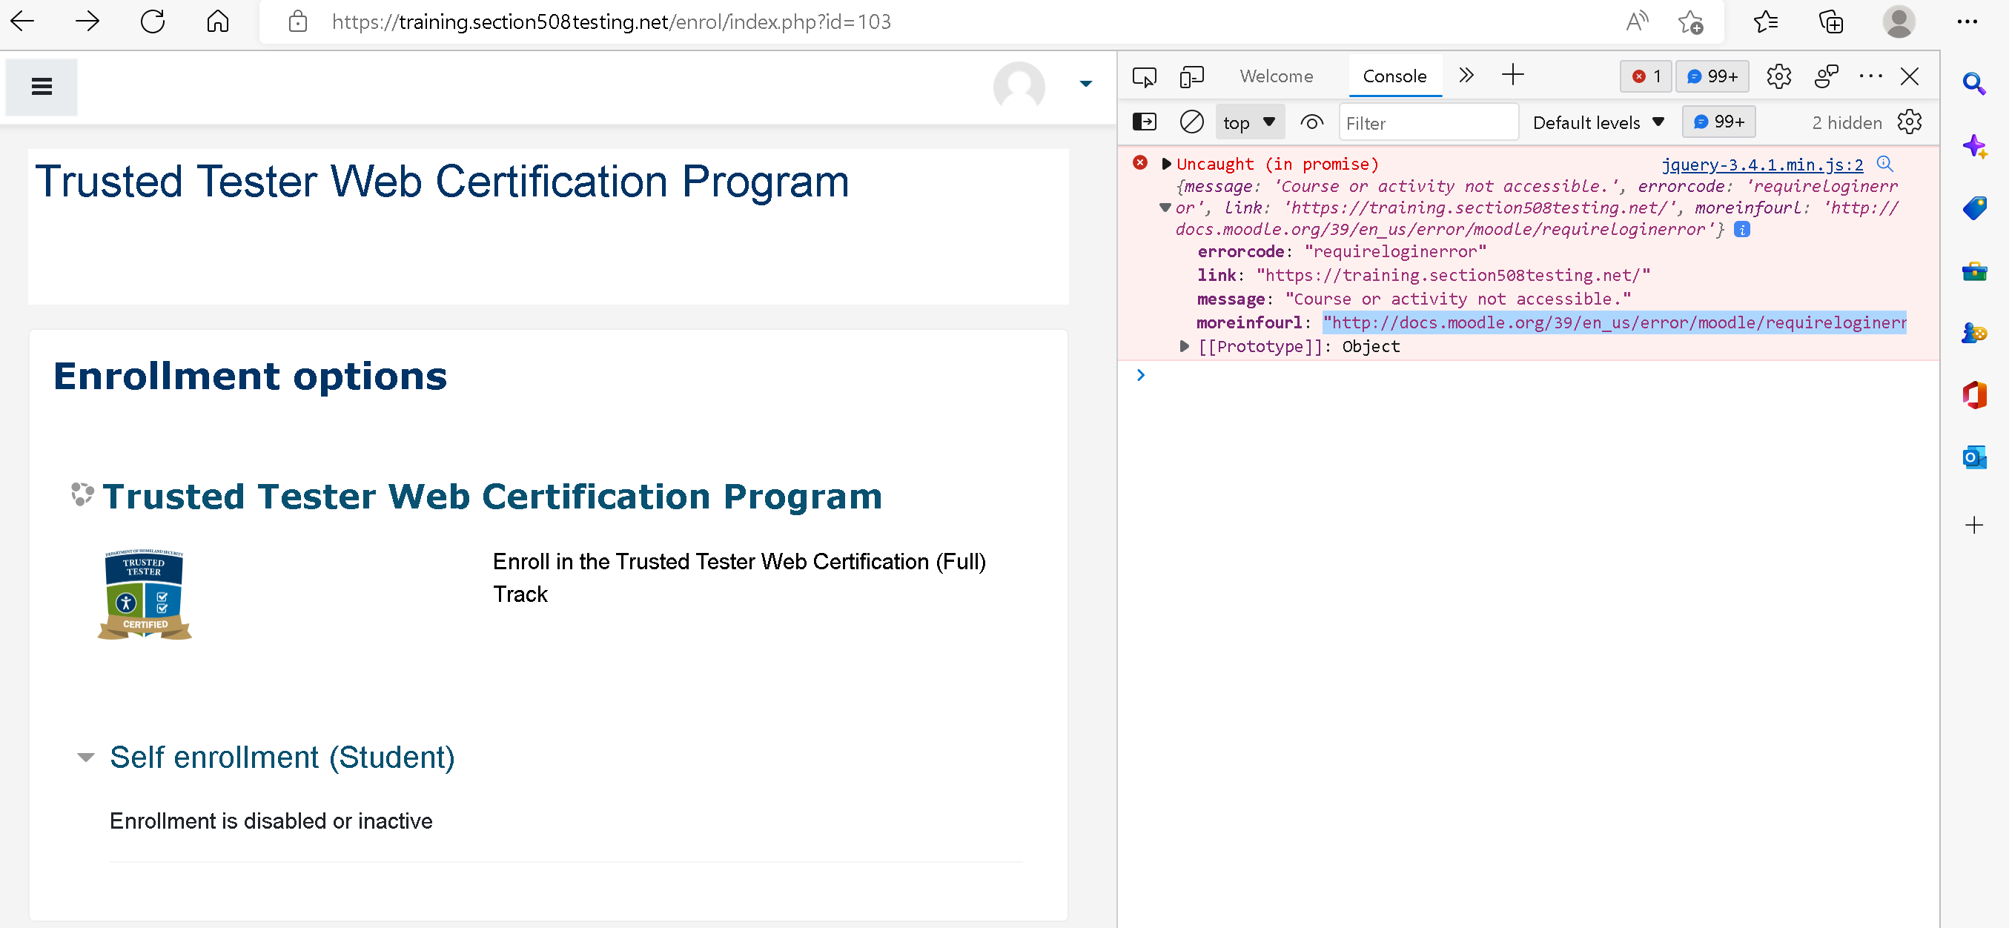Start Read aloud from the address bar
Image resolution: width=2009 pixels, height=928 pixels.
coord(1636,21)
